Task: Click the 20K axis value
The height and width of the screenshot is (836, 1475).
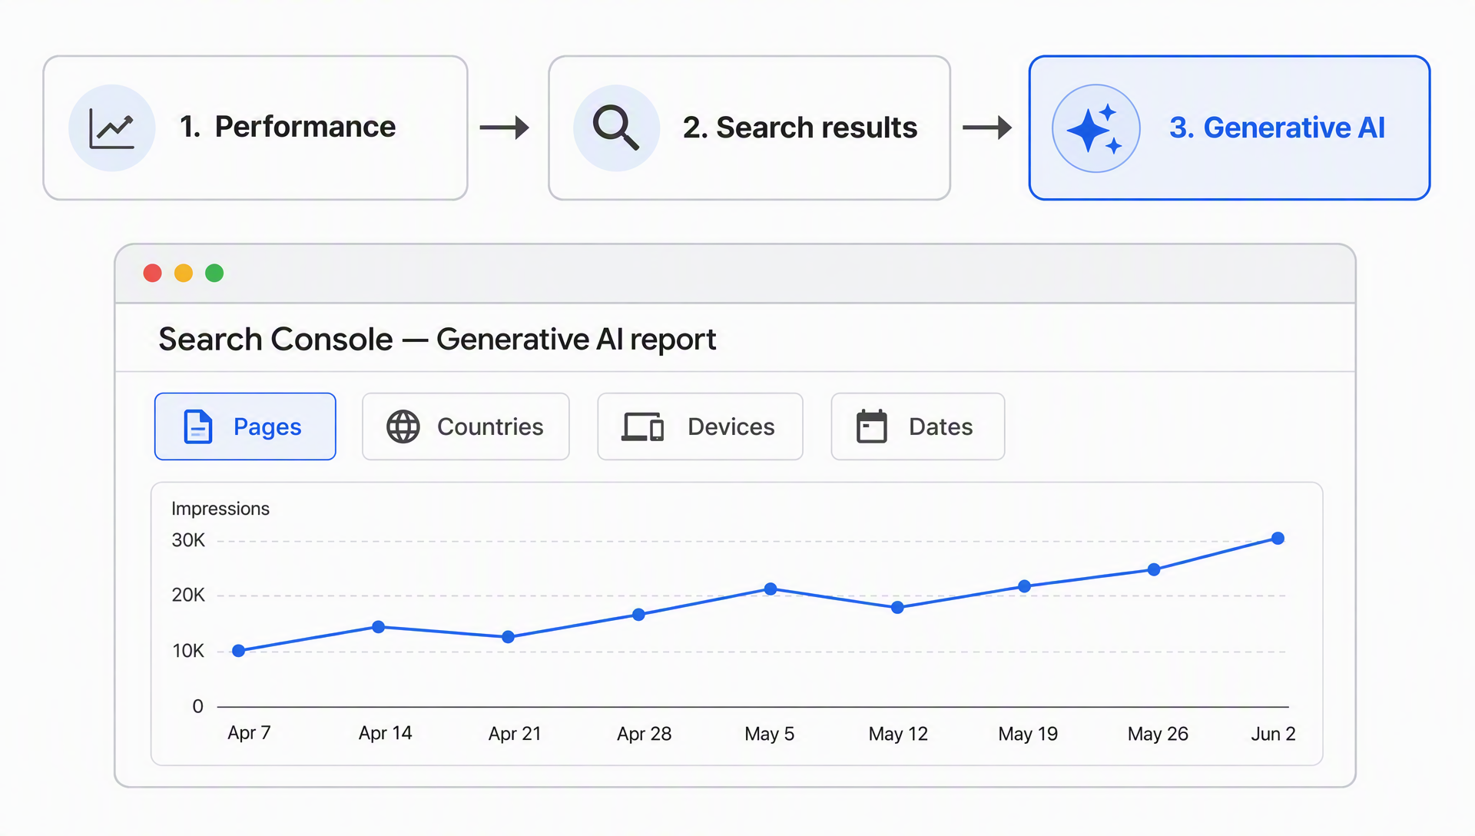Action: (188, 595)
